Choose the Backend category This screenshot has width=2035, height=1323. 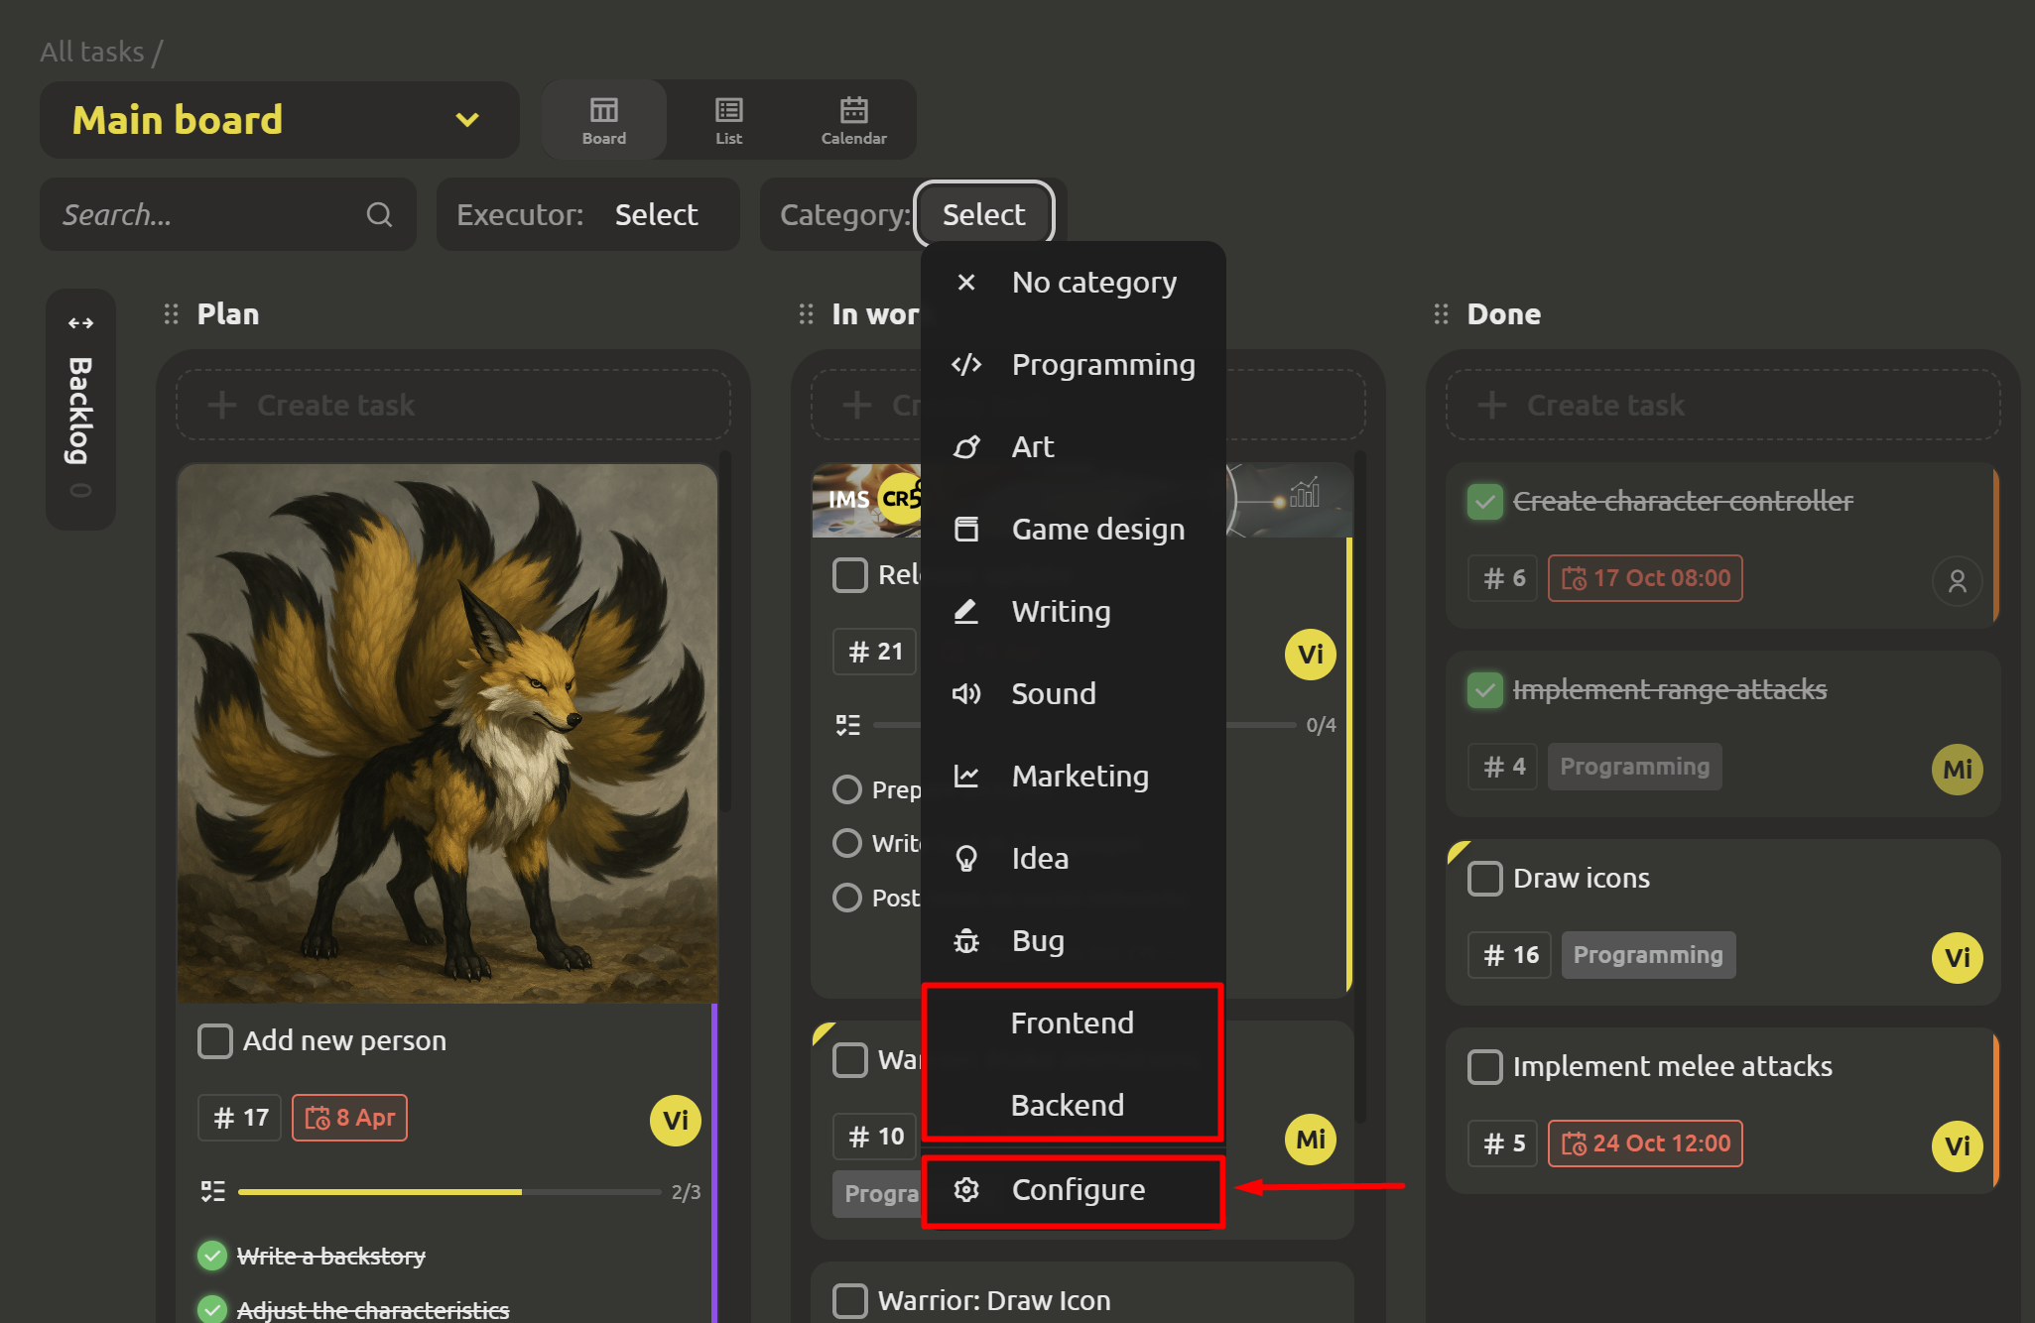point(1073,1106)
